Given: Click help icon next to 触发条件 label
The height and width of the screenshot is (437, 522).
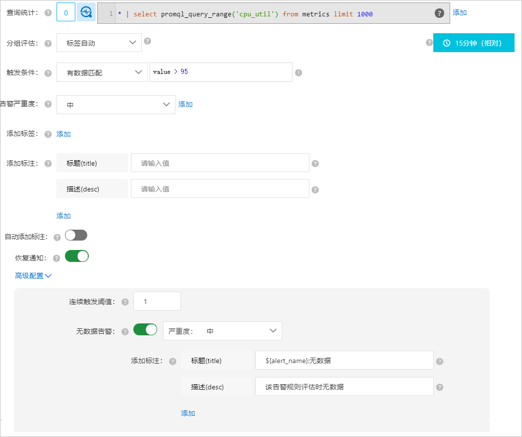Looking at the screenshot, I should (x=48, y=73).
